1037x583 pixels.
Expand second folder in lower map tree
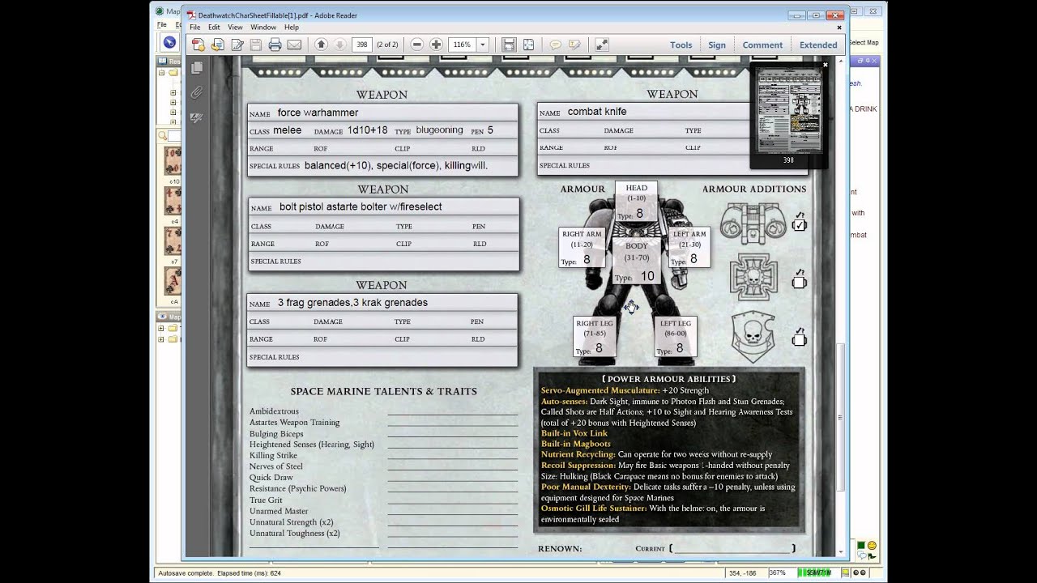162,339
